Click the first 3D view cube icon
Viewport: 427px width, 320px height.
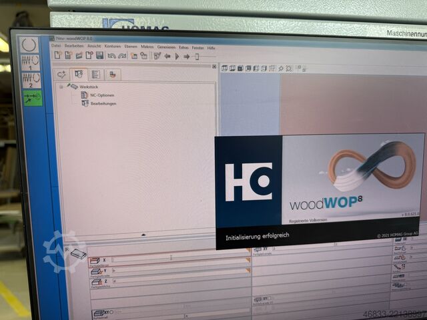[x=224, y=68]
